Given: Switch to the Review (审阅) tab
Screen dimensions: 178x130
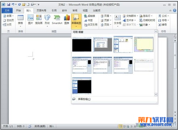Looking at the screenshot, I should [x=75, y=11].
